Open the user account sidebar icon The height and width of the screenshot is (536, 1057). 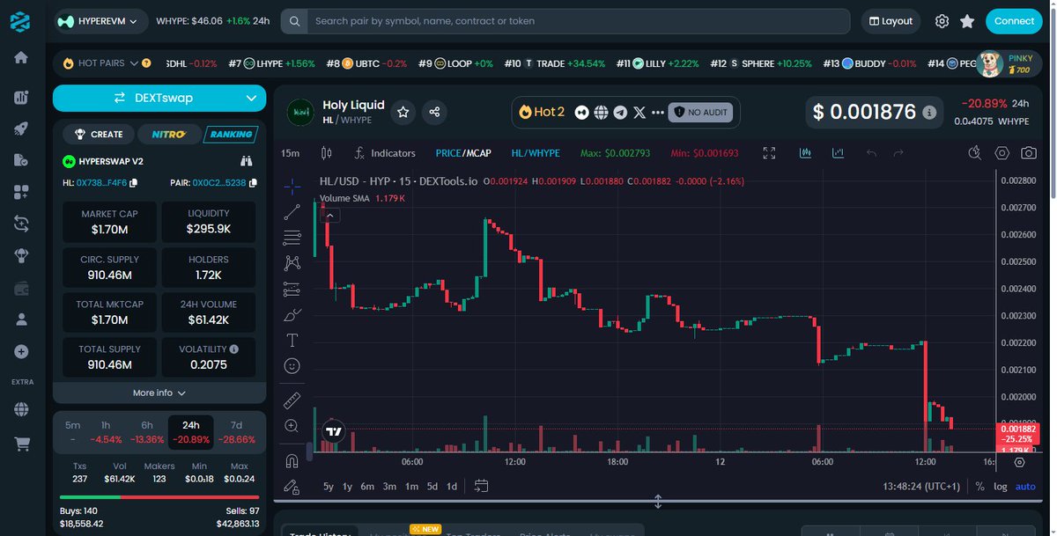tap(21, 319)
